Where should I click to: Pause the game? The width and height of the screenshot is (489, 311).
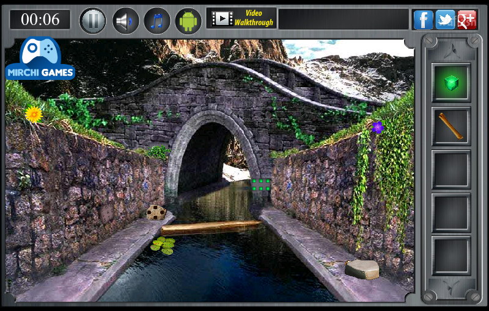(x=93, y=21)
